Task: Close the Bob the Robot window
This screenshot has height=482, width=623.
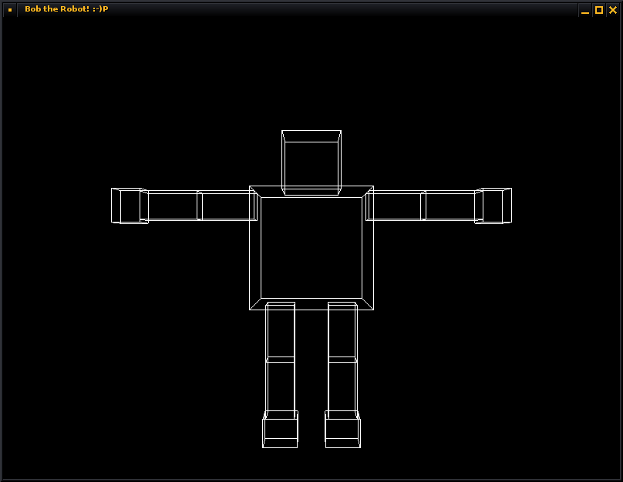Action: [x=613, y=10]
